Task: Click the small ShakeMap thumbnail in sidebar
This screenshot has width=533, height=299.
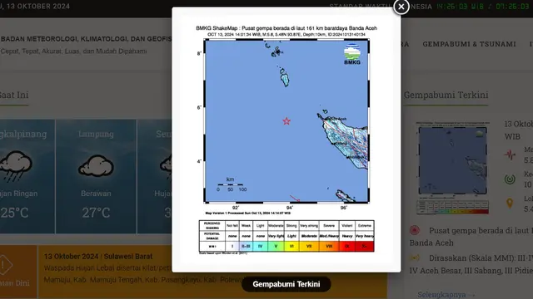Action: point(453,168)
